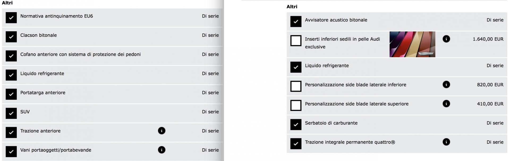Toggle the SUV checkbox

tap(11, 113)
